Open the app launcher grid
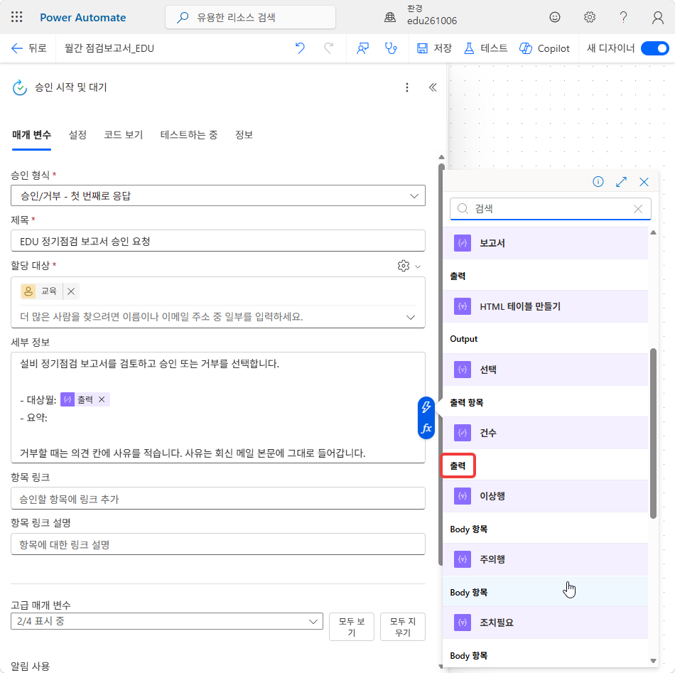Viewport: 675px width, 673px height. [16, 17]
